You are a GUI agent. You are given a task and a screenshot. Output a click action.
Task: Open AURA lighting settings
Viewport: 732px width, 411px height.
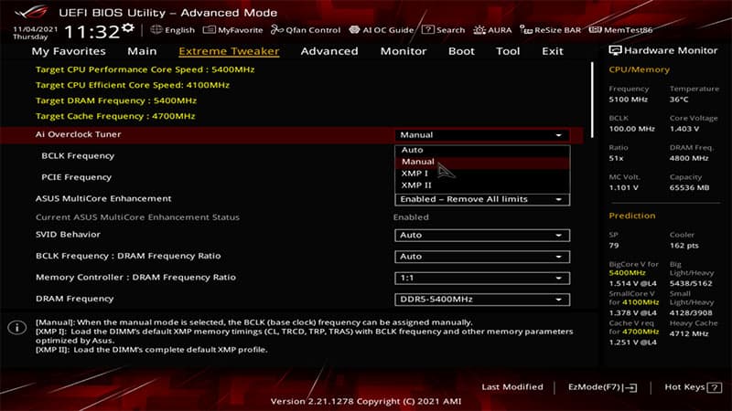[x=492, y=30]
